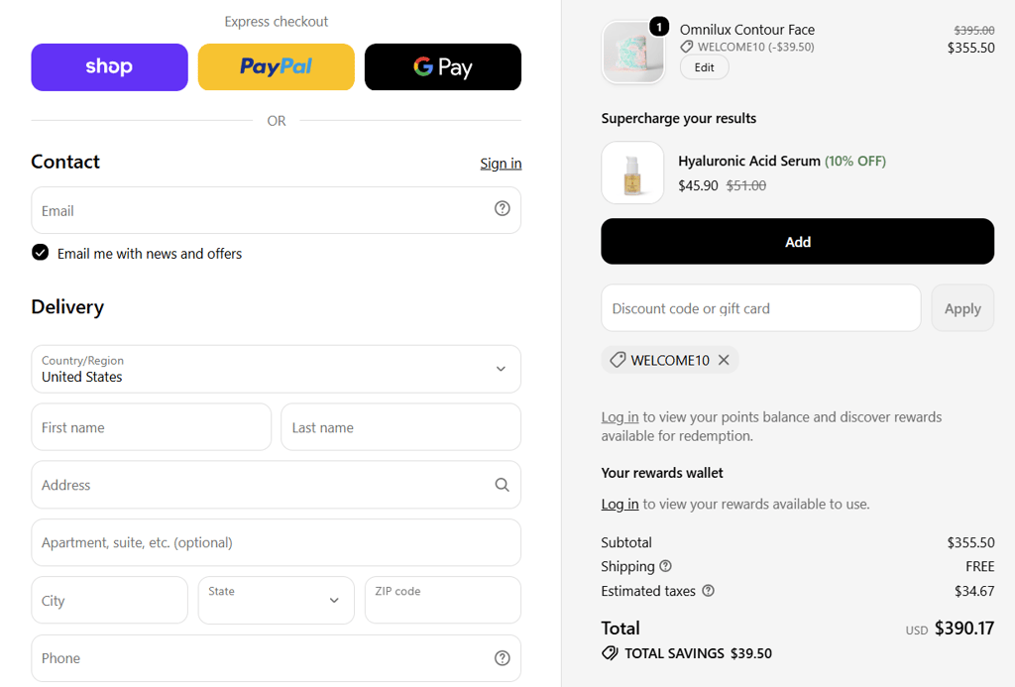
Task: Add Hyaluronic Acid Serum to order
Action: [798, 242]
